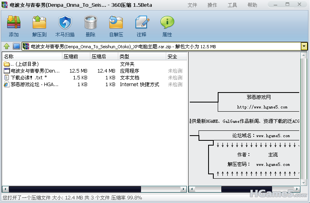Sort by 压缩前 size column
This screenshot has height=203, width=310.
(76, 57)
